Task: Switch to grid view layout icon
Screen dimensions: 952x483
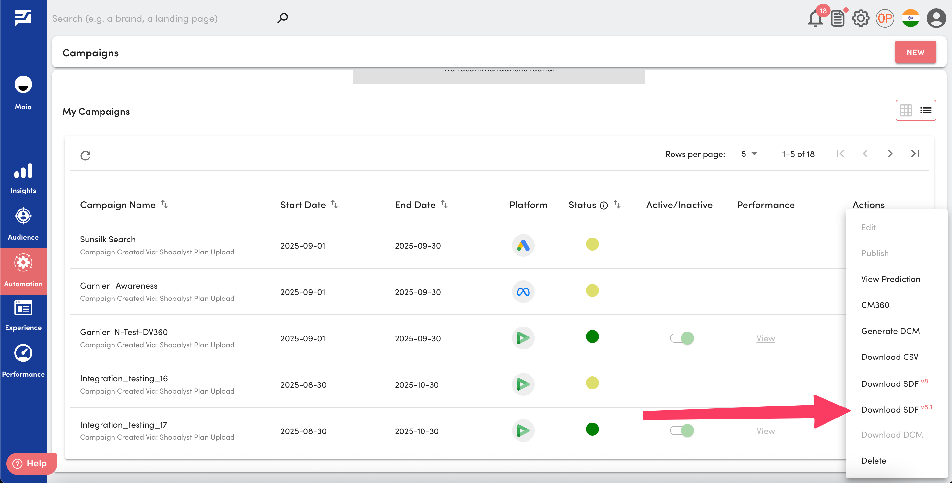Action: [906, 110]
